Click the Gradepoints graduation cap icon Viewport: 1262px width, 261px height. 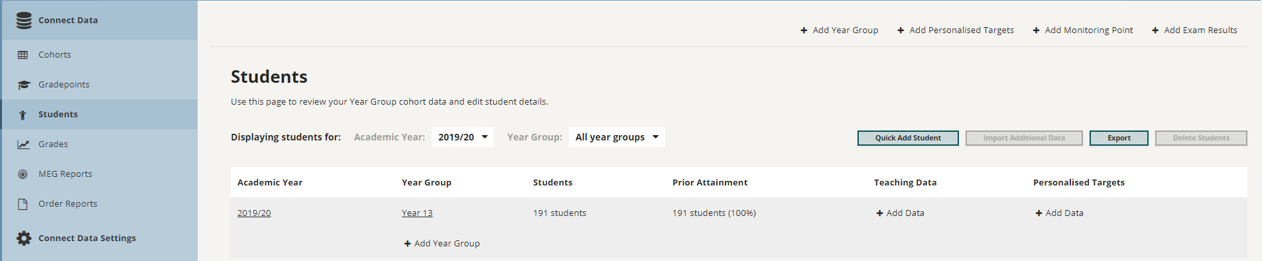coord(24,85)
